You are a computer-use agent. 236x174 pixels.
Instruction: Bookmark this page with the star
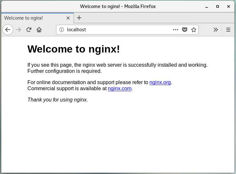tap(194, 30)
